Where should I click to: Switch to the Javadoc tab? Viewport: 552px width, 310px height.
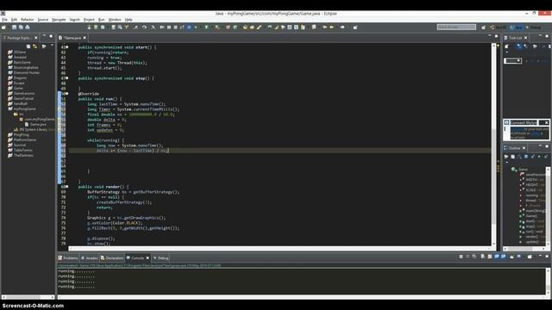click(x=90, y=258)
